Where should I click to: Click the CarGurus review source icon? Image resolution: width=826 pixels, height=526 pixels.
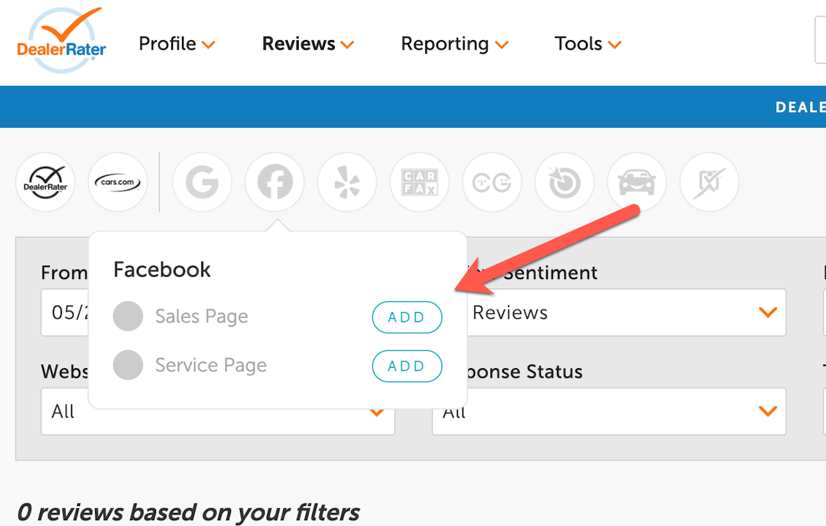[x=492, y=182]
